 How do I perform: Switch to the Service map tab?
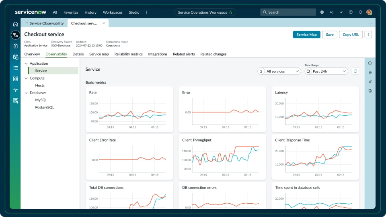point(99,54)
